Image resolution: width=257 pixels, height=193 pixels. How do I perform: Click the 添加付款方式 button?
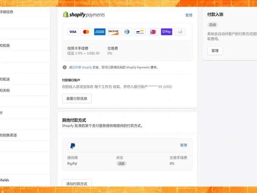pos(77,183)
